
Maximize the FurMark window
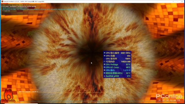177,1
